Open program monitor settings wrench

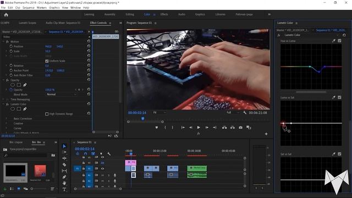pos(245,112)
